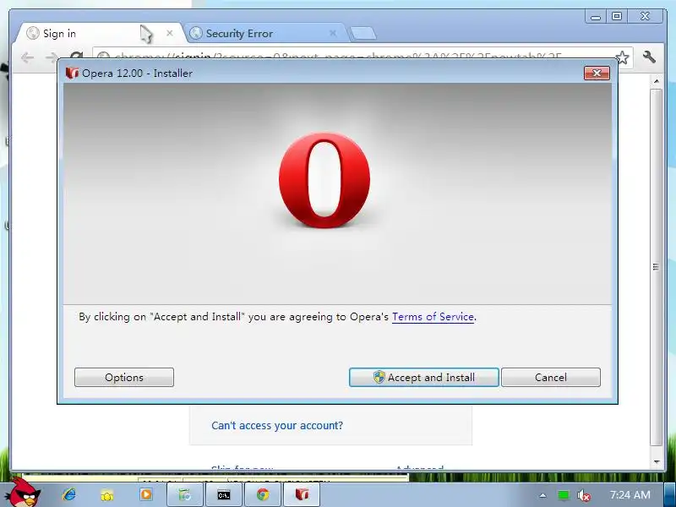This screenshot has height=507, width=676.
Task: Switch to Chrome from the taskbar
Action: (263, 495)
